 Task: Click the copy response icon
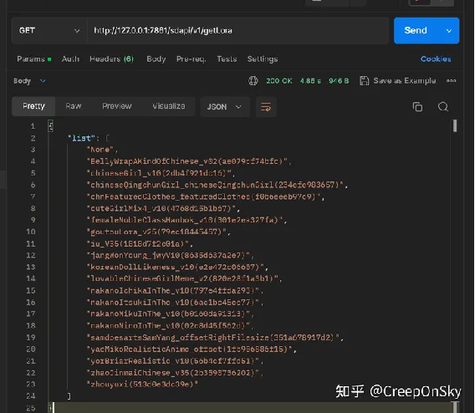417,107
